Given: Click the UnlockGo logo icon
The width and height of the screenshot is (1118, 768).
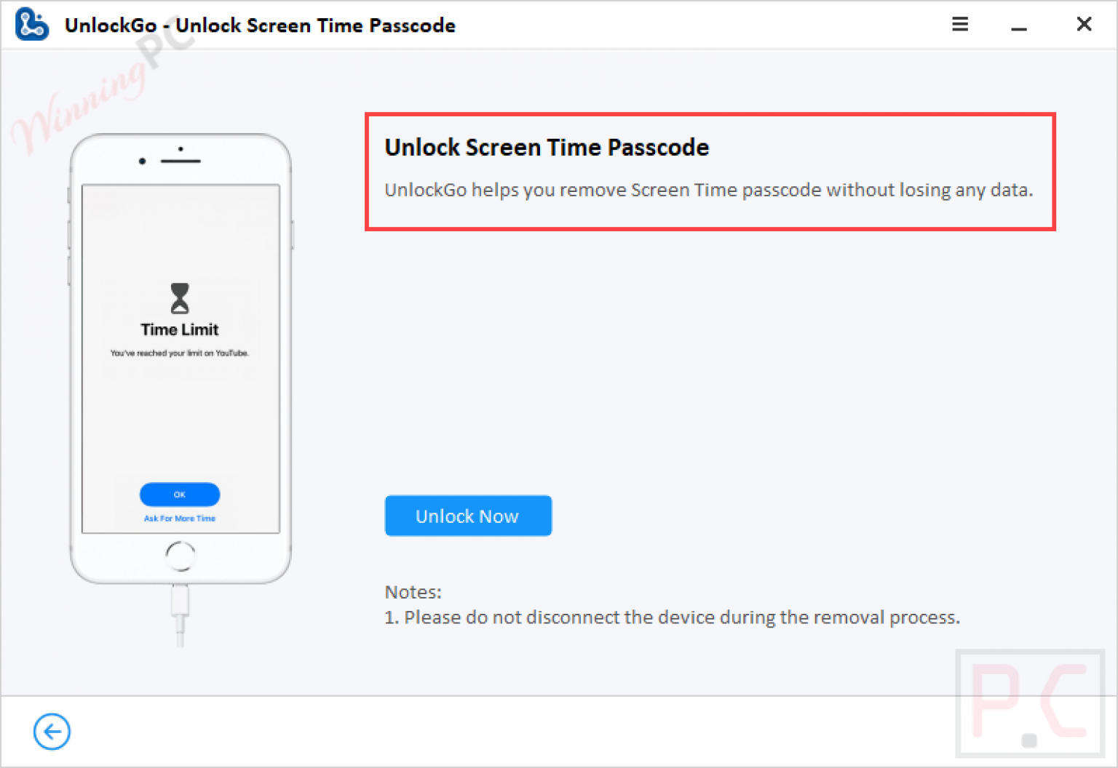Looking at the screenshot, I should tap(32, 24).
